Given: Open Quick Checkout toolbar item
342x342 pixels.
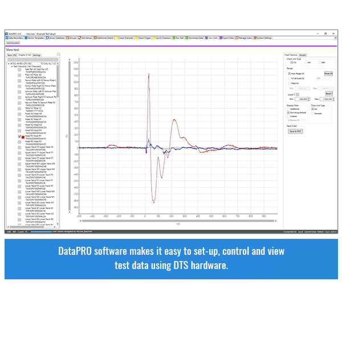Looking at the screenshot, I should pyautogui.click(x=162, y=38).
